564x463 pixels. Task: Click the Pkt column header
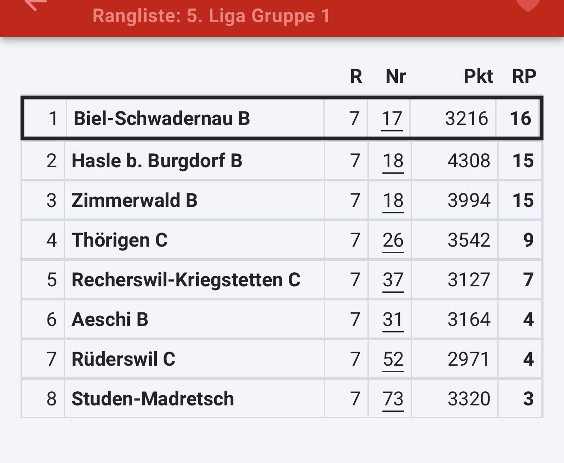478,76
